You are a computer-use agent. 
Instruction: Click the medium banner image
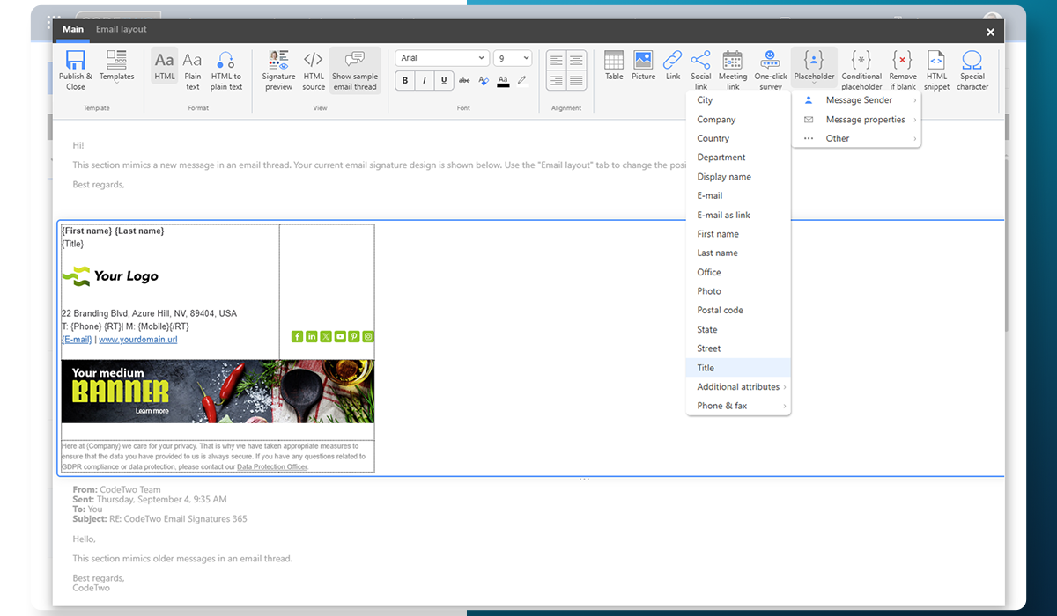218,392
